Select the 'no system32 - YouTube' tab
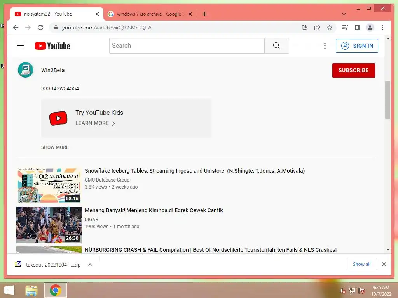398x298 pixels. click(56, 14)
